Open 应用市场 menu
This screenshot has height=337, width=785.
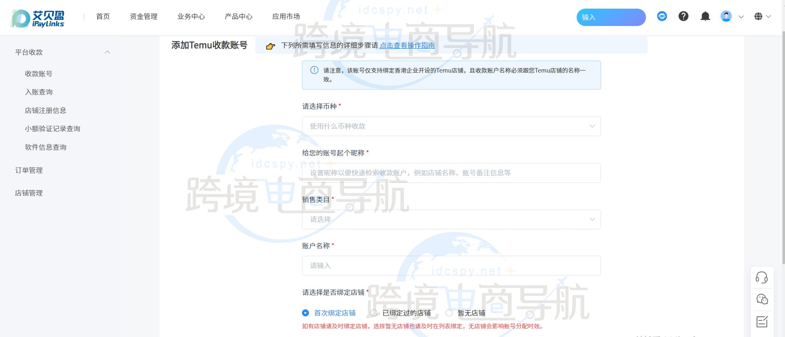pos(286,16)
